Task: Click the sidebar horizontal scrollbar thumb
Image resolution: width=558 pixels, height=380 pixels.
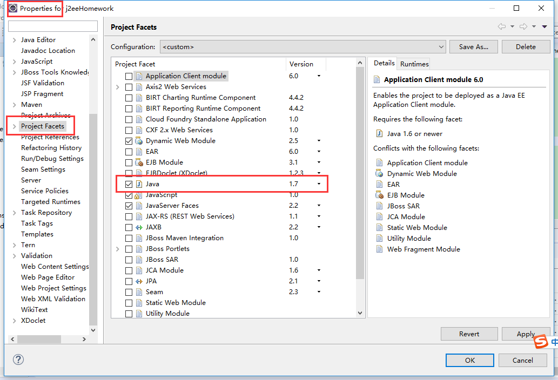Action: [x=39, y=339]
